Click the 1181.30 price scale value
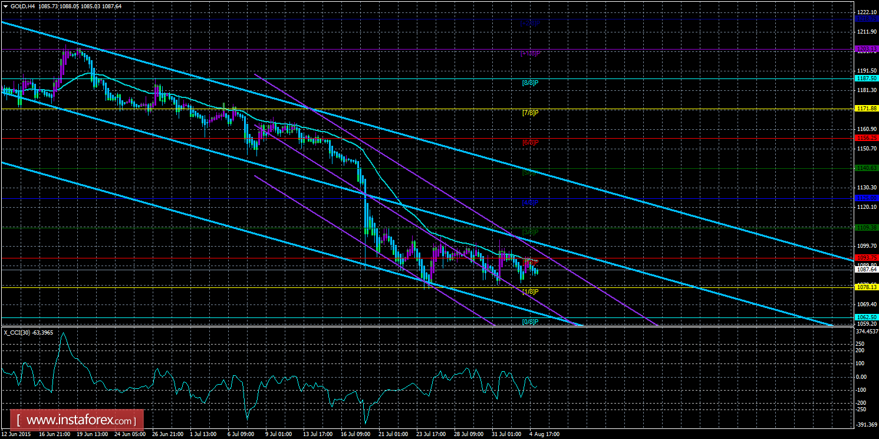Screen dimensions: 879x439 [867, 90]
